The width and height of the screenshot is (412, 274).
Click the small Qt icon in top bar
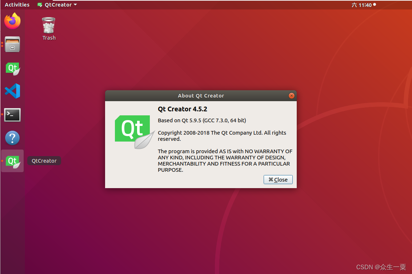[40, 5]
